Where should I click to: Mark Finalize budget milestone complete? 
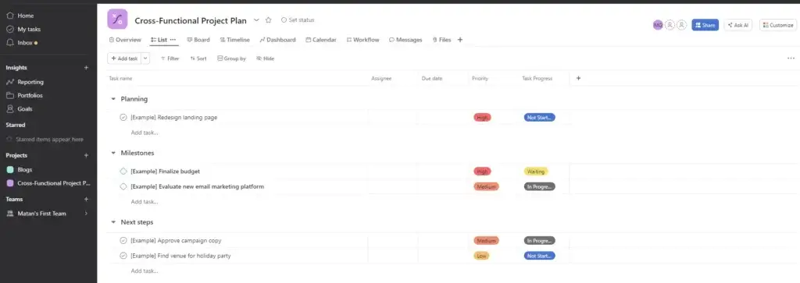(123, 172)
